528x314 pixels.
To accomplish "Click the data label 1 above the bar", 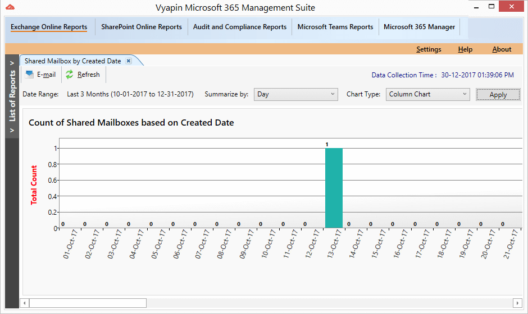I will tap(327, 145).
